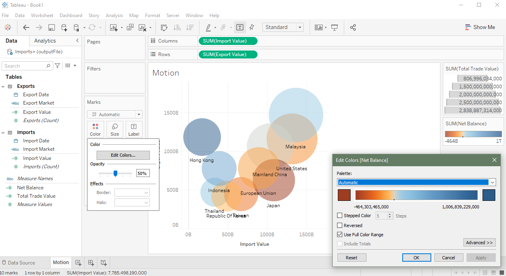Click the Edit Colors button
506x276 pixels.
(x=123, y=155)
